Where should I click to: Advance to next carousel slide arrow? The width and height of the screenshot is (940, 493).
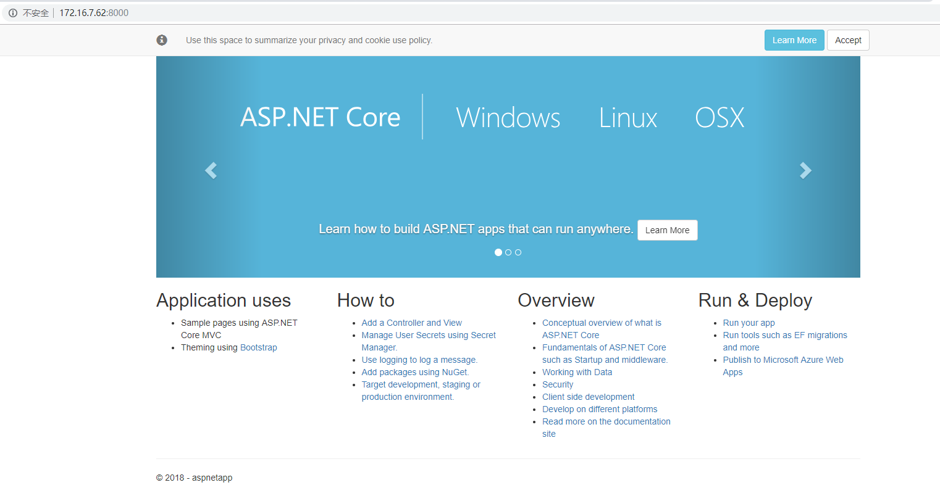(805, 170)
